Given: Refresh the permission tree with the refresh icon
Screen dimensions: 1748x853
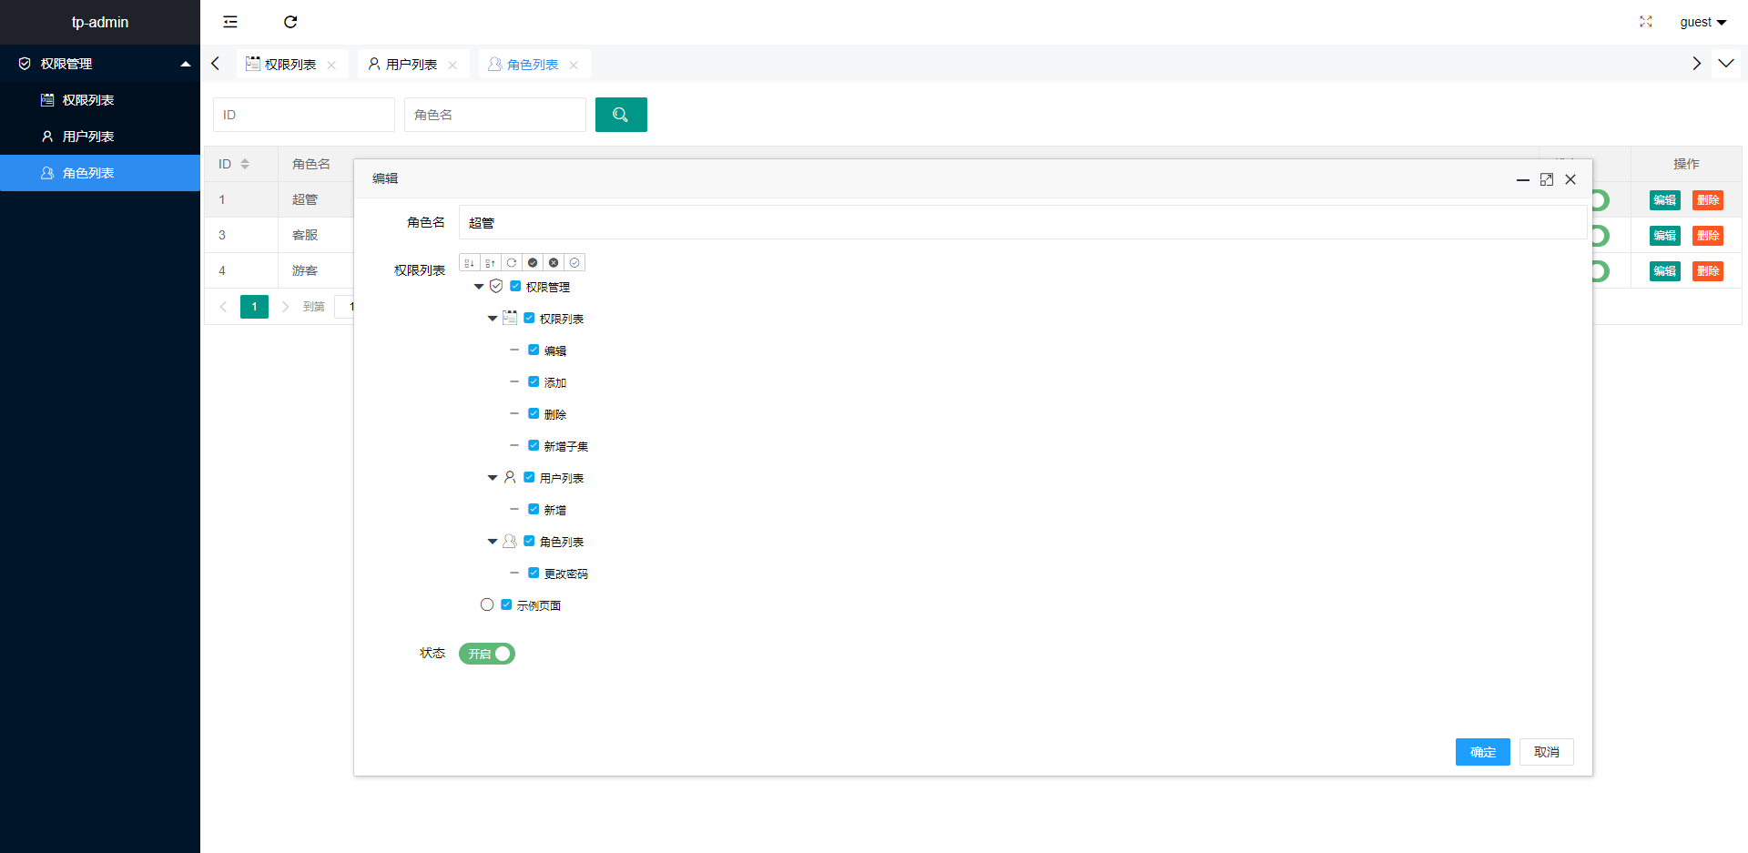Looking at the screenshot, I should pos(512,262).
